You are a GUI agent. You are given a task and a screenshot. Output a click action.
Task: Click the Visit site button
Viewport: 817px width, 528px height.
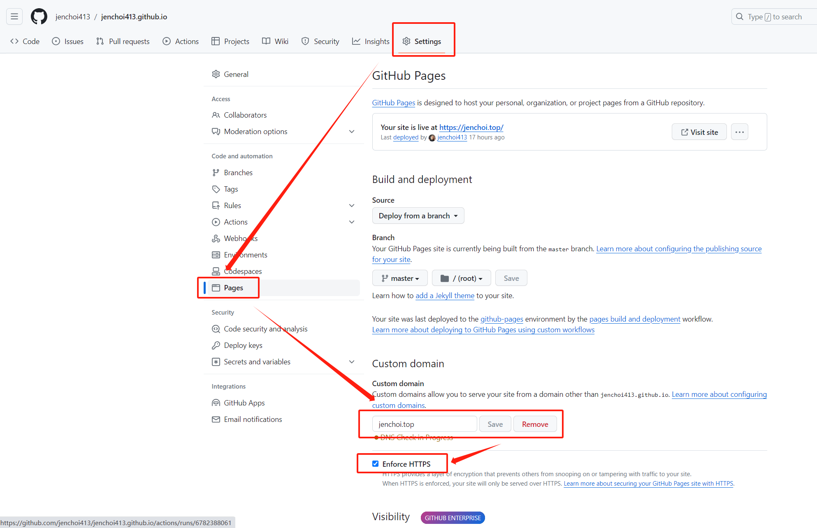[x=699, y=132]
